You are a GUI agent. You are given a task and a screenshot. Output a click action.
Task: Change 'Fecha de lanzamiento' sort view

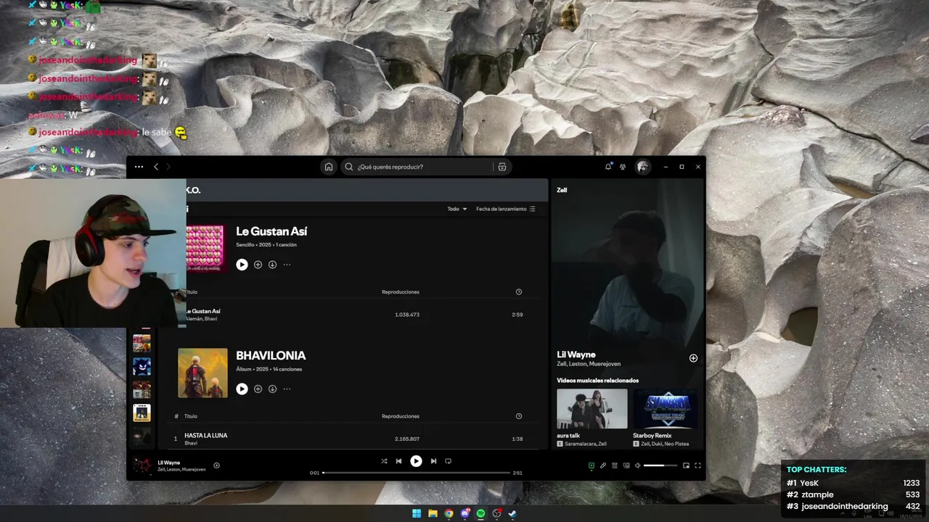(x=506, y=209)
